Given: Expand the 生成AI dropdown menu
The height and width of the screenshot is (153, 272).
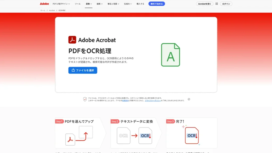Looking at the screenshot, I should (x=128, y=4).
